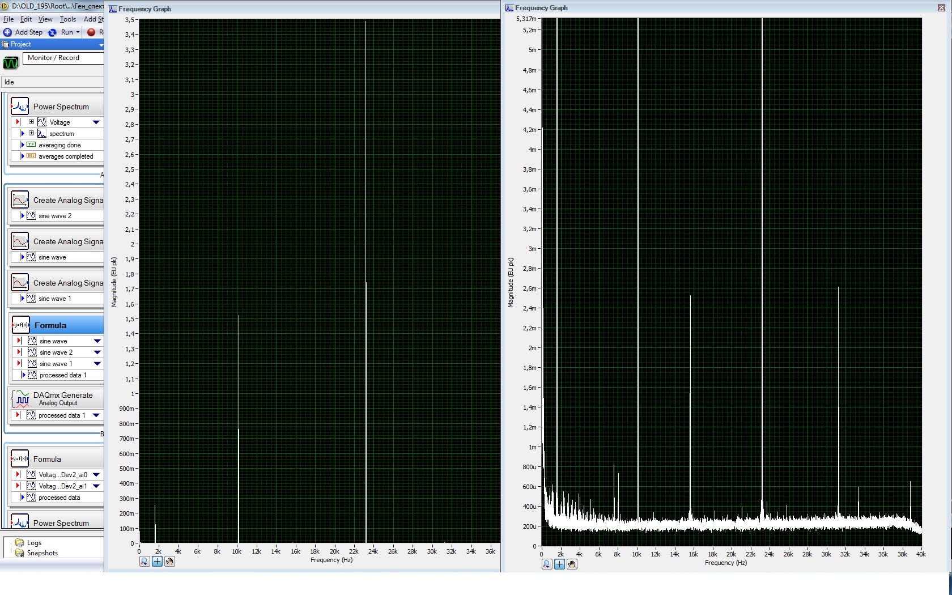Open the Project panel dropdown arrow
952x595 pixels.
[x=101, y=45]
